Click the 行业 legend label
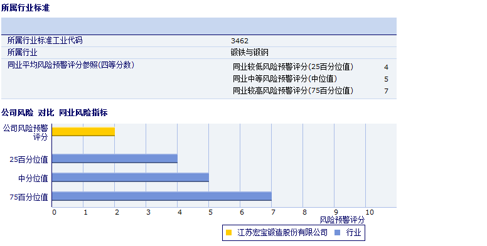The width and height of the screenshot is (487, 246). pyautogui.click(x=354, y=232)
